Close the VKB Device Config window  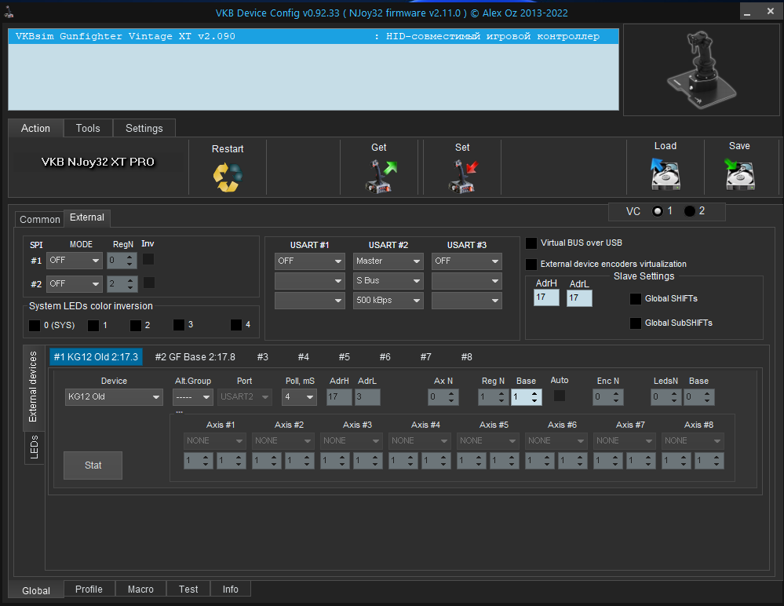771,12
